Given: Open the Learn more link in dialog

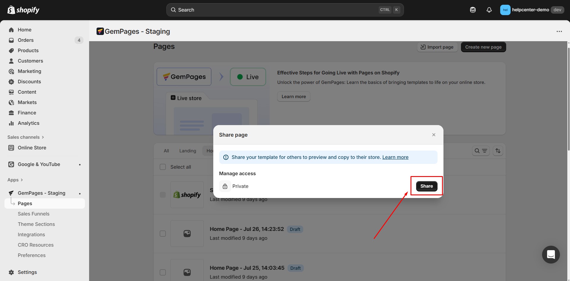Looking at the screenshot, I should (x=395, y=157).
